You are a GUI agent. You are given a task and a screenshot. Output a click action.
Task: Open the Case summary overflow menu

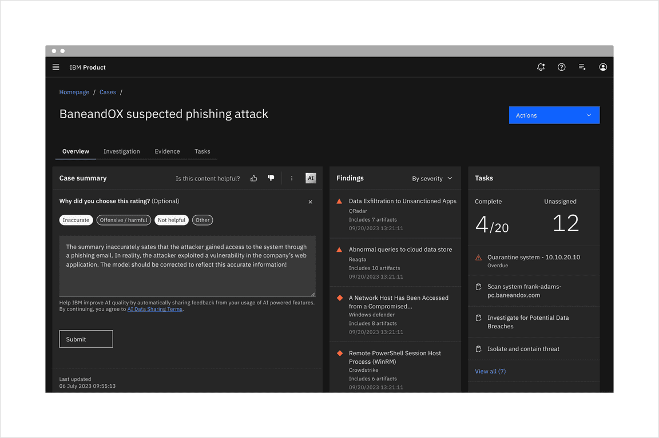[292, 178]
